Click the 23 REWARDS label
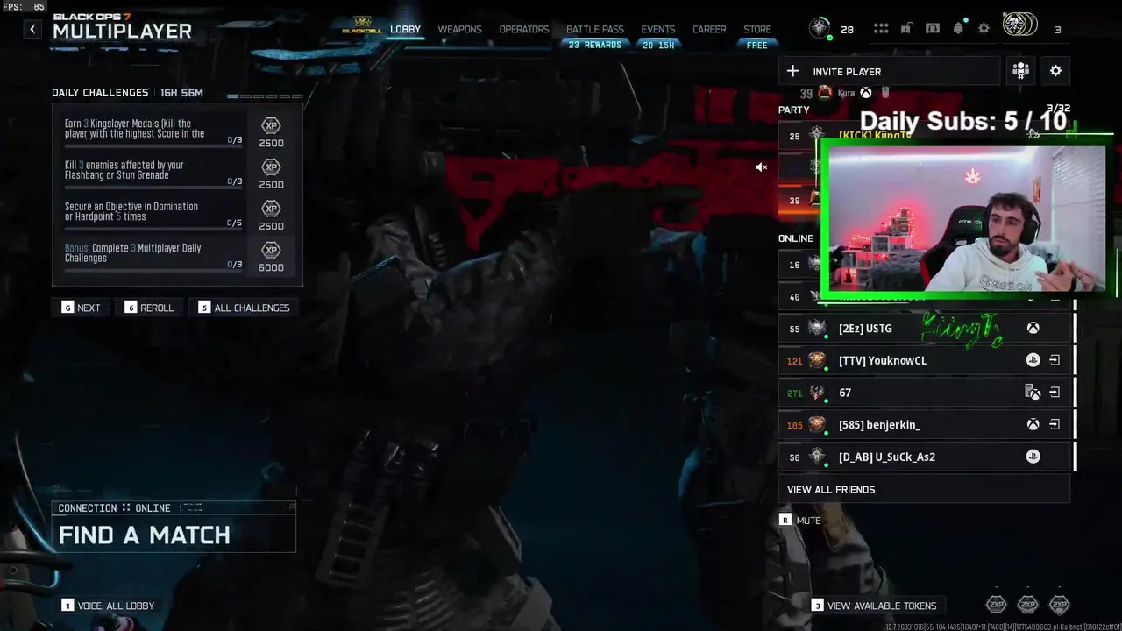Screen dimensions: 1122x631 pos(595,45)
